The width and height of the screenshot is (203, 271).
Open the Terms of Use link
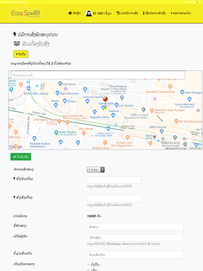click(x=195, y=148)
